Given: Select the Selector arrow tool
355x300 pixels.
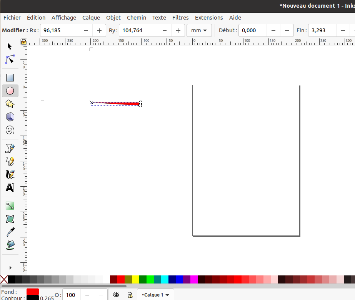Looking at the screenshot, I should click(x=10, y=46).
